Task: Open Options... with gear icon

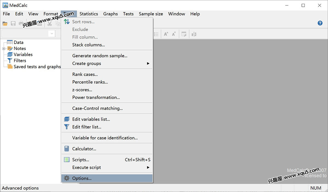Action: point(107,178)
